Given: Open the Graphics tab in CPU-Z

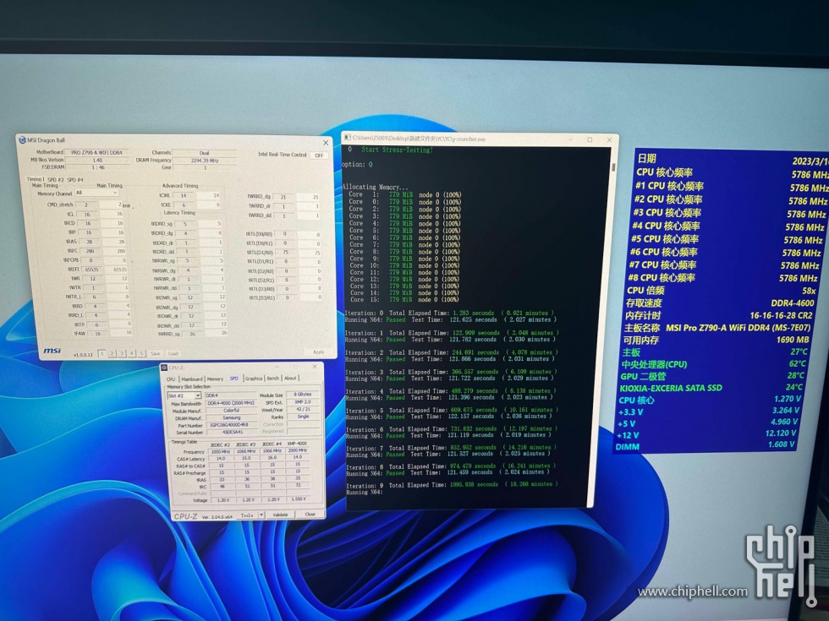Looking at the screenshot, I should coord(253,379).
